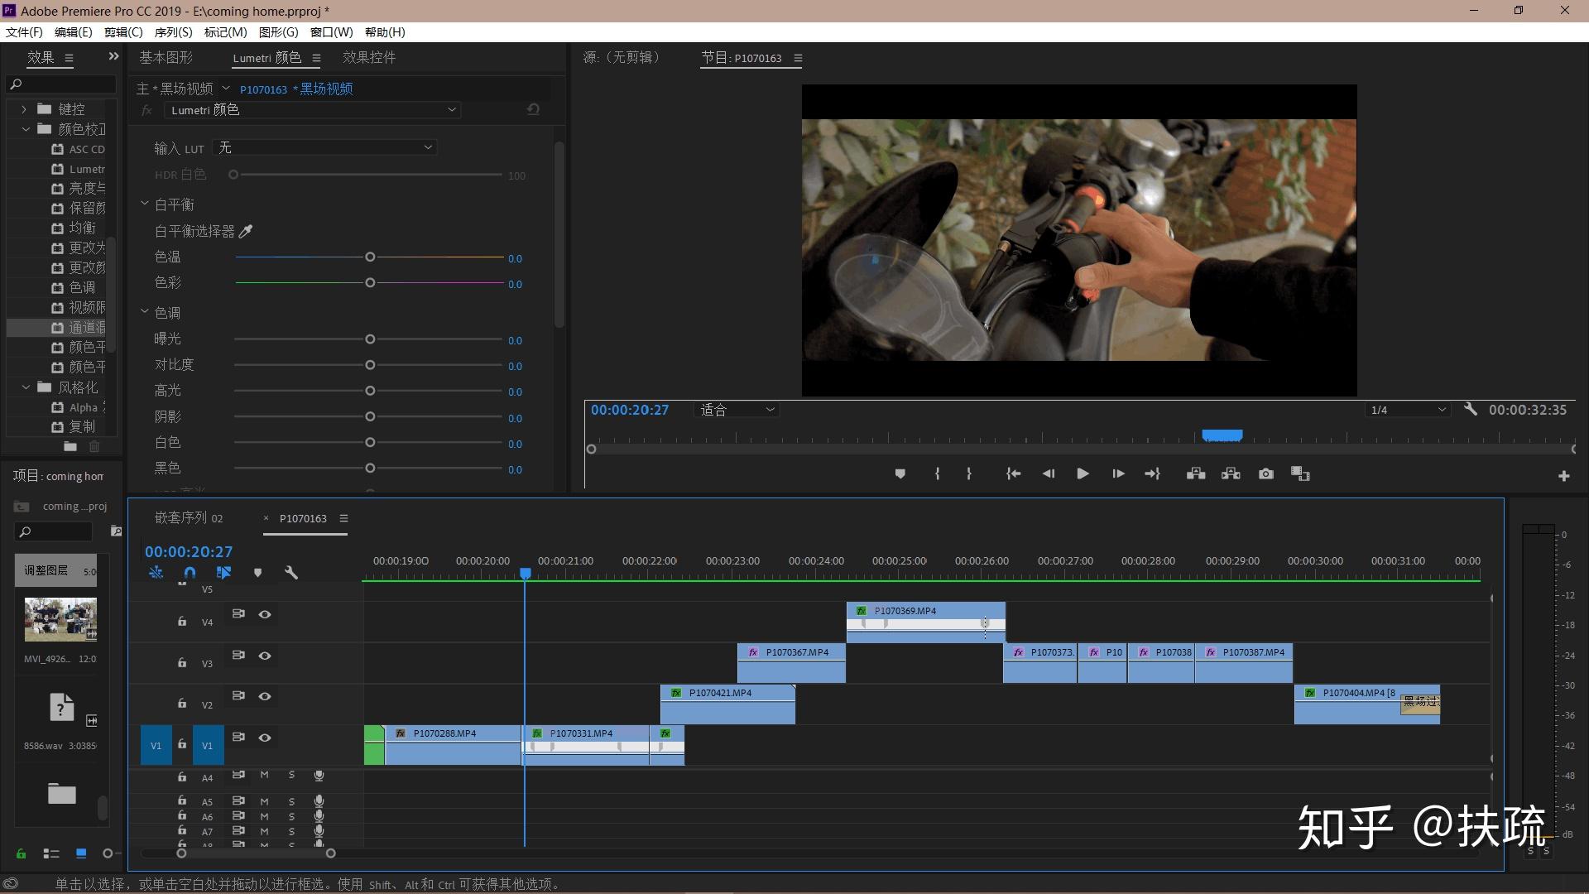Select the 调整图层 project thumbnail
The width and height of the screenshot is (1589, 894).
(x=56, y=570)
